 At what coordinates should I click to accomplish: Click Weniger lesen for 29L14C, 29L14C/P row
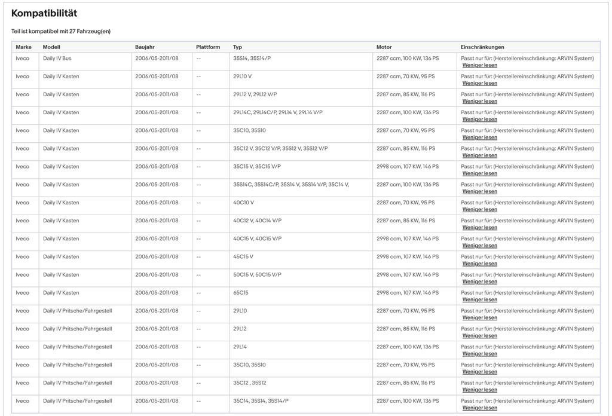pyautogui.click(x=480, y=120)
